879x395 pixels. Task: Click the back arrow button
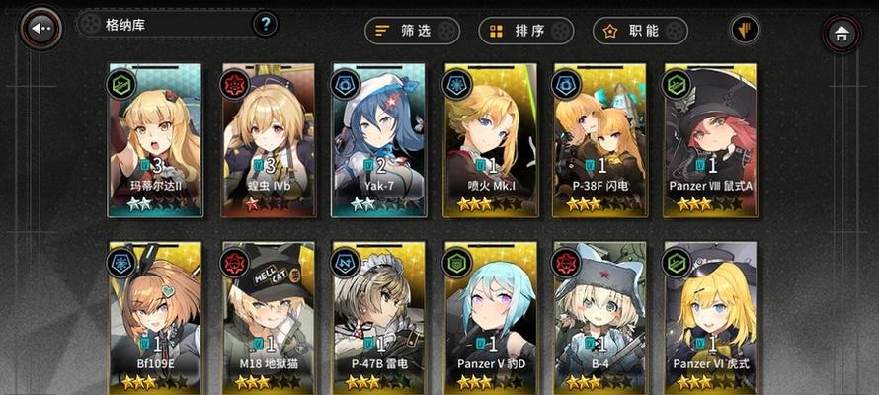click(x=41, y=28)
